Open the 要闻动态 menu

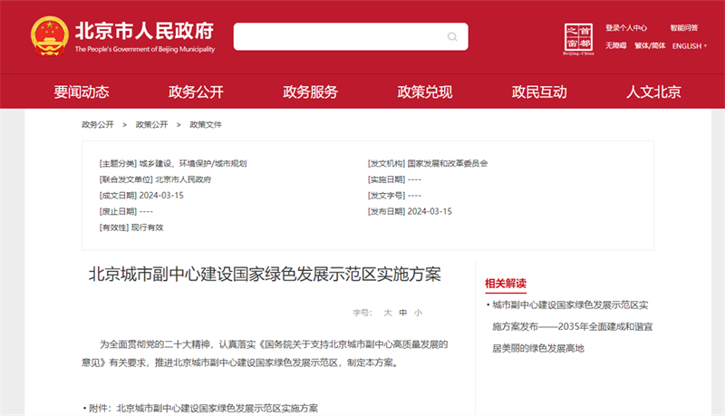click(82, 92)
